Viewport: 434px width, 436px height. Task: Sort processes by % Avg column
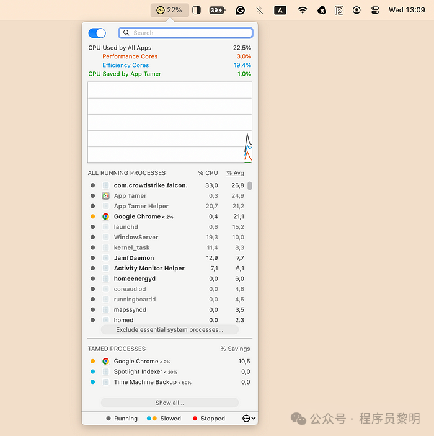[x=235, y=173]
